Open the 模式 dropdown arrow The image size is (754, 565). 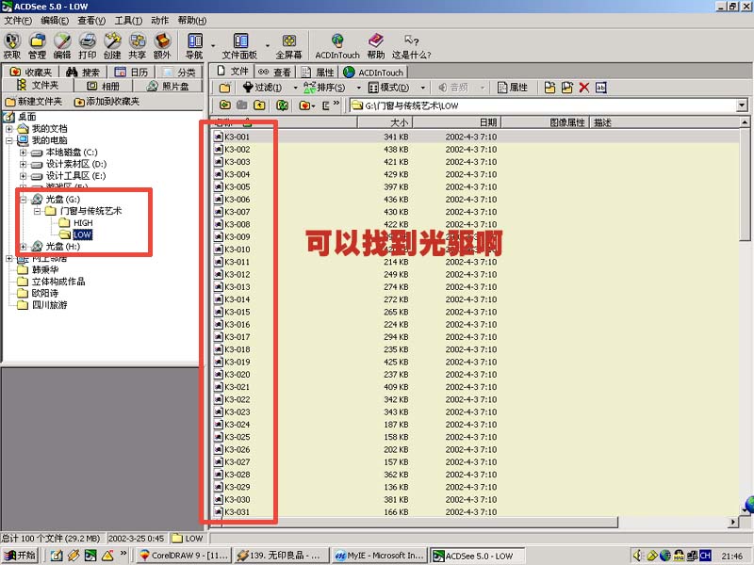click(422, 88)
